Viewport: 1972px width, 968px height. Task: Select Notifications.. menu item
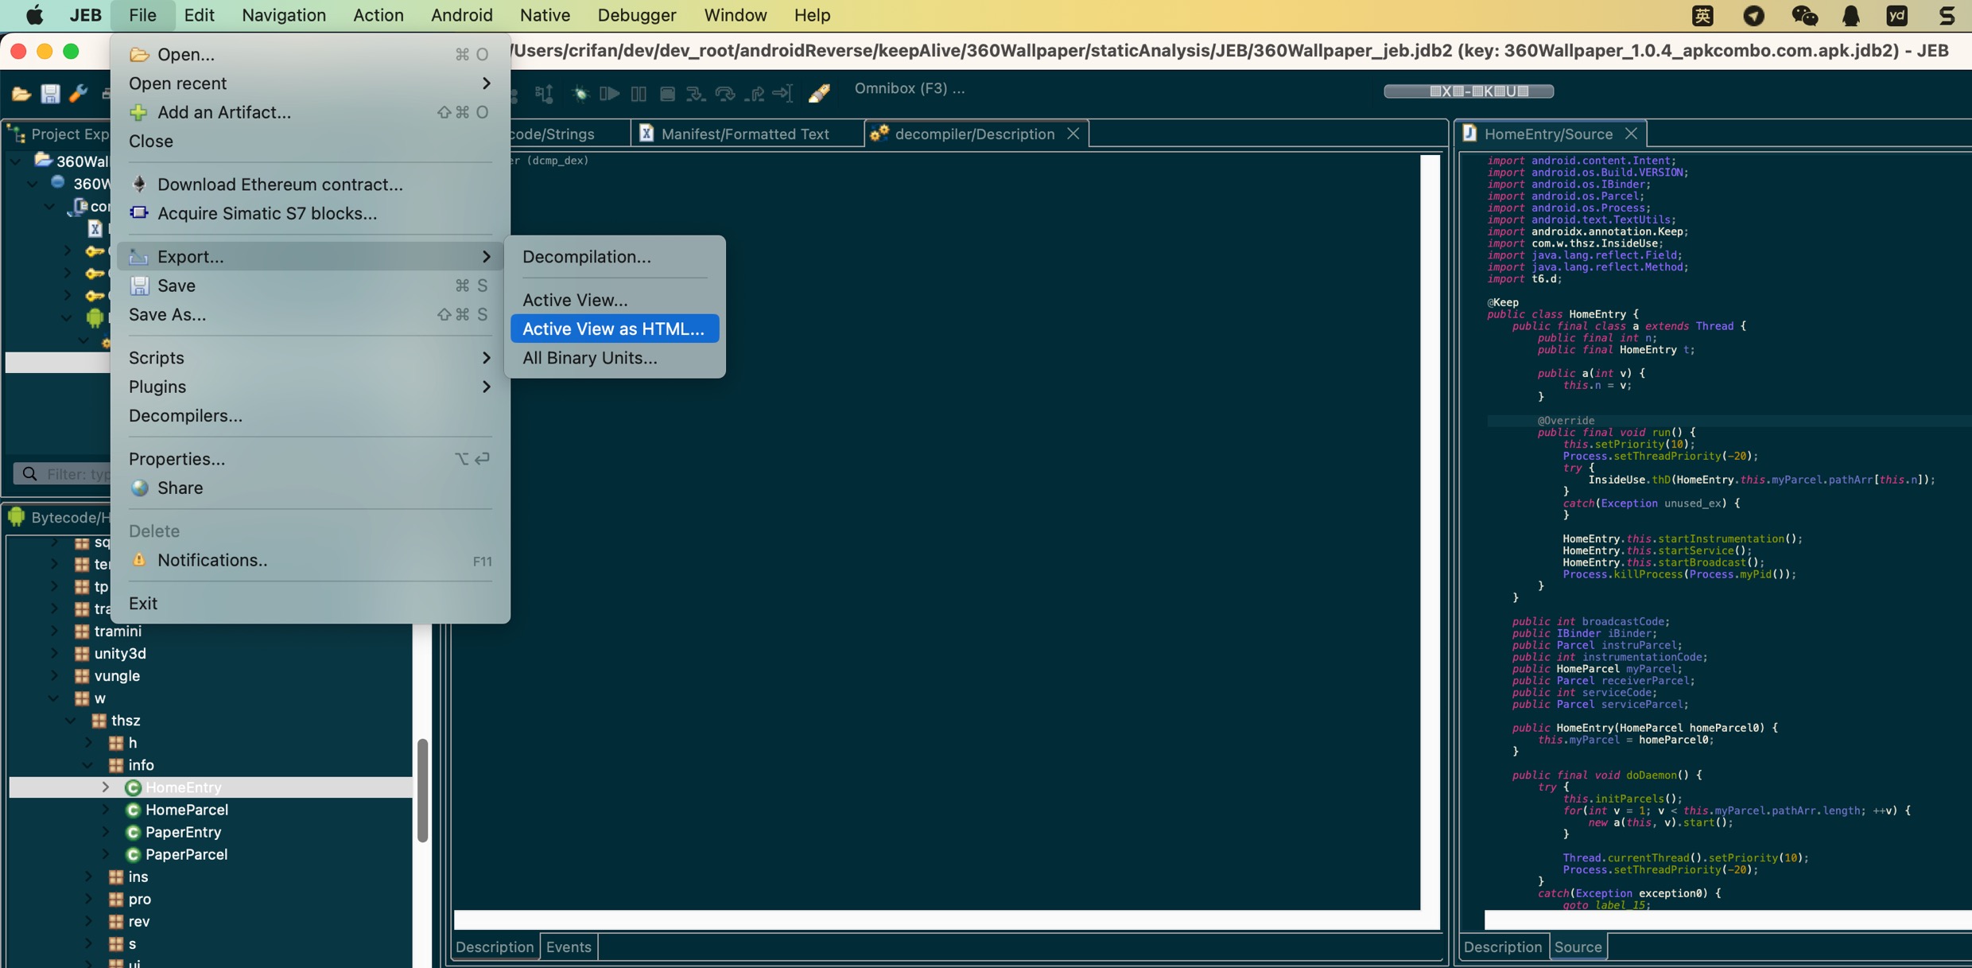pyautogui.click(x=310, y=560)
